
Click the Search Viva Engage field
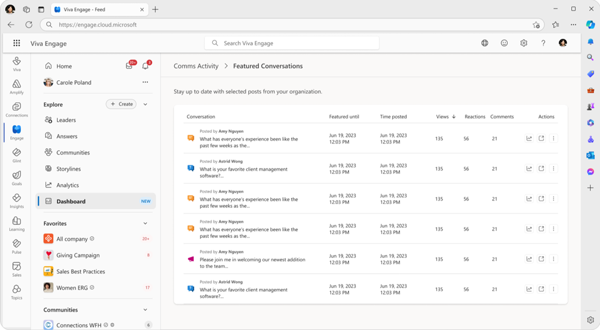click(291, 43)
